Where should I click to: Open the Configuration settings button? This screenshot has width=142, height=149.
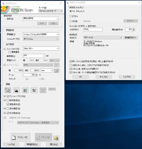pos(32,145)
